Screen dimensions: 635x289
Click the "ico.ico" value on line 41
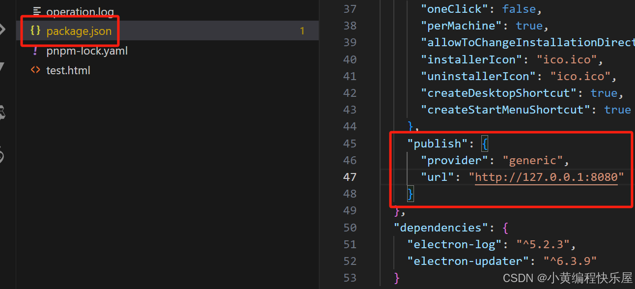pyautogui.click(x=580, y=76)
